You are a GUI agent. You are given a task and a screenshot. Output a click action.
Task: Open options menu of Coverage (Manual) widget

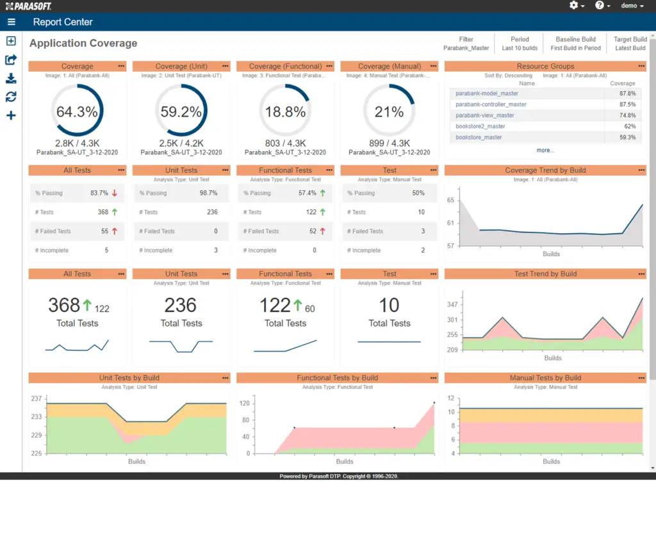433,66
